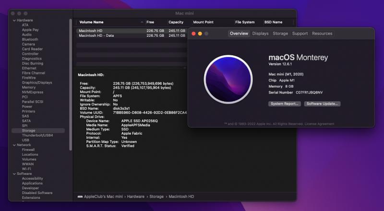This screenshot has width=384, height=211.
Task: Select Bluetooth in the sidebar
Action: coord(30,39)
